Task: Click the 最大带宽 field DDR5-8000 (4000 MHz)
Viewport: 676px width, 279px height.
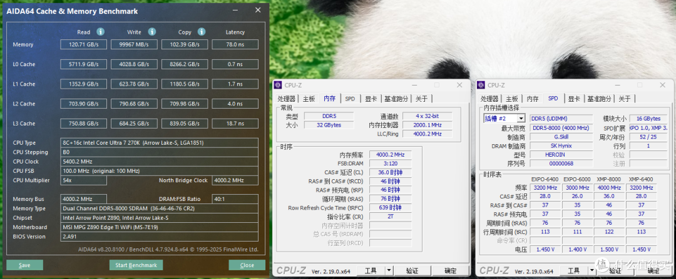Action: tap(561, 128)
